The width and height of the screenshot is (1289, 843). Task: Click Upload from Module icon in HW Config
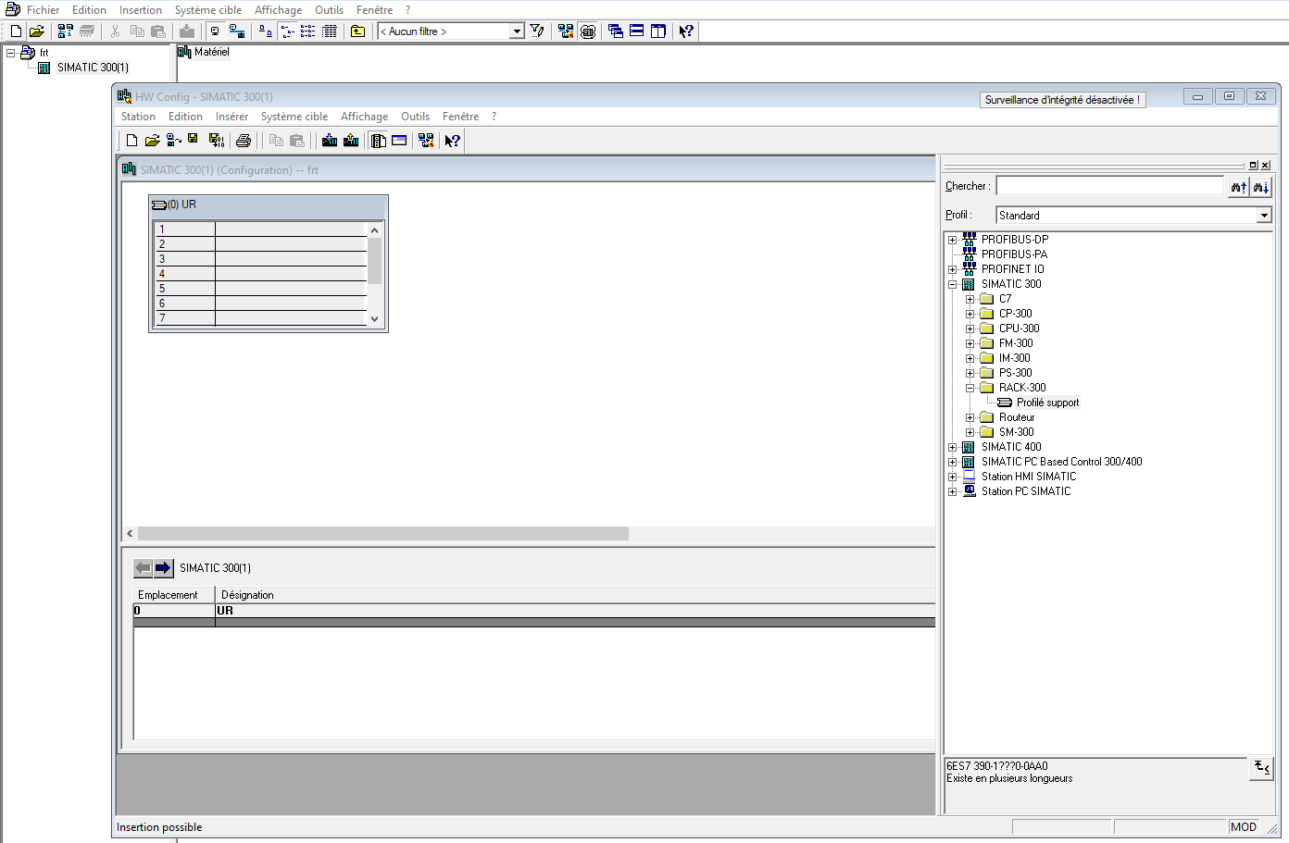point(351,141)
